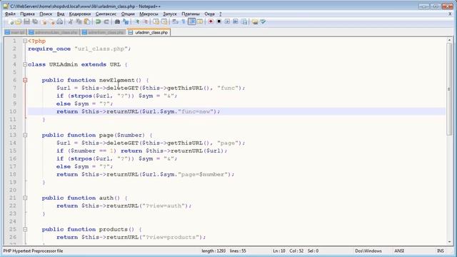Click the Close All documents toolbar icon

[51, 21]
